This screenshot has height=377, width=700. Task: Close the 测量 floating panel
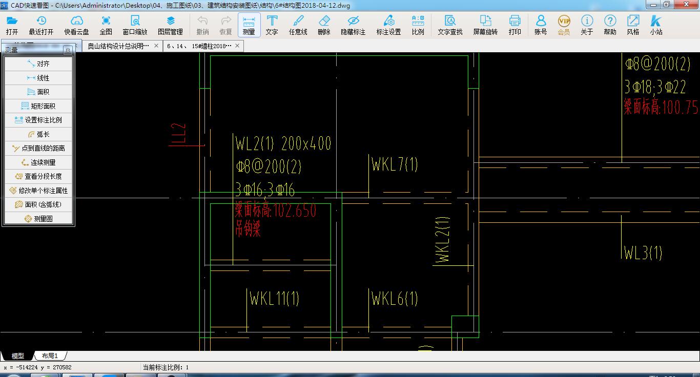(68, 50)
